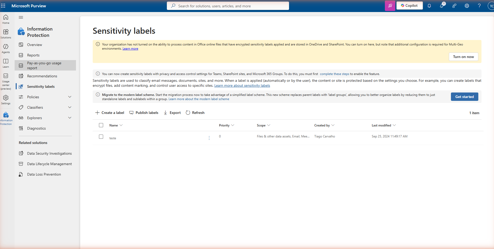Open the Created by column dropdown

(333, 125)
